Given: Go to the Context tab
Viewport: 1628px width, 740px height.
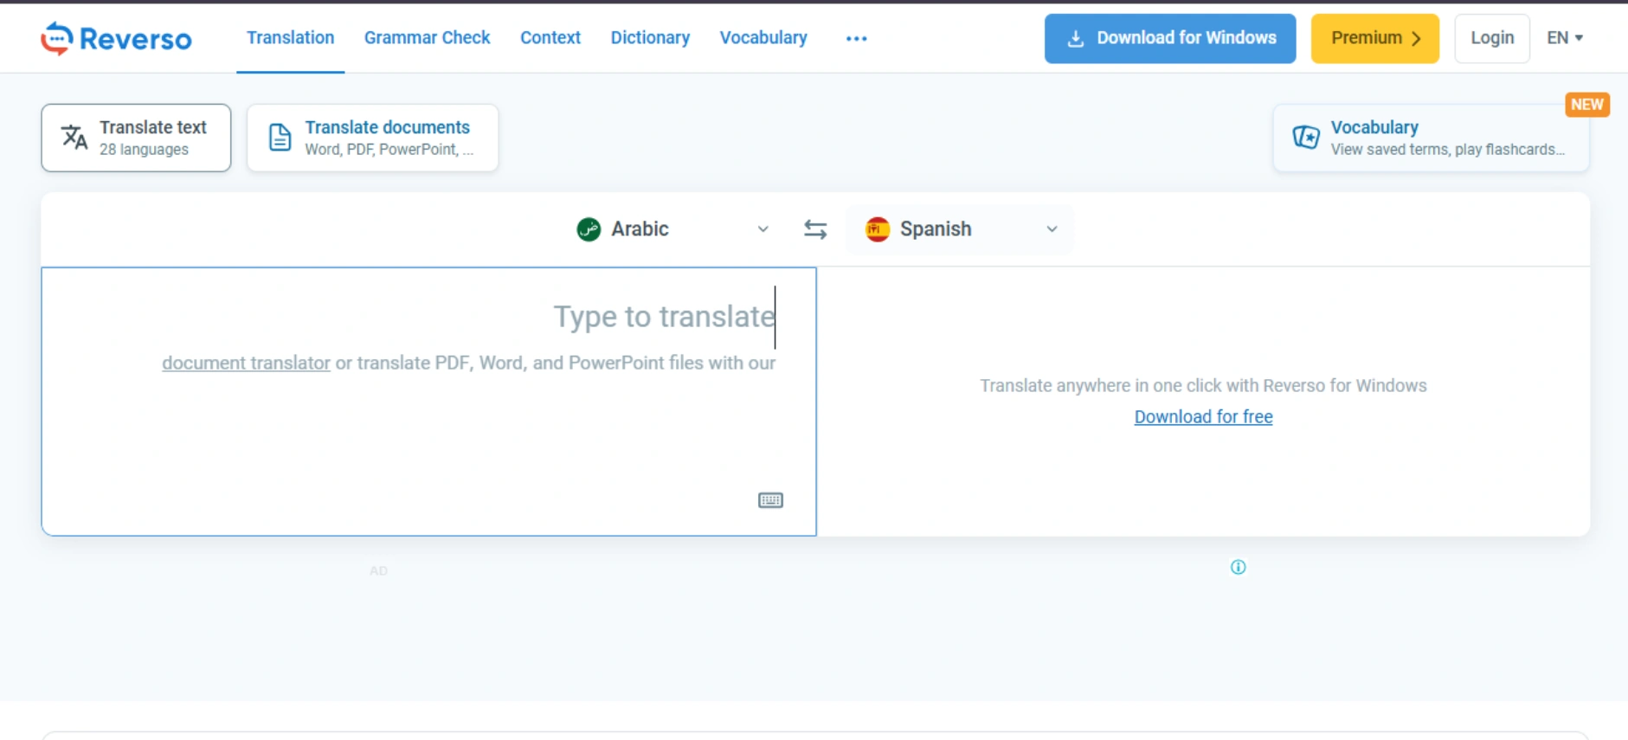Looking at the screenshot, I should pyautogui.click(x=550, y=38).
